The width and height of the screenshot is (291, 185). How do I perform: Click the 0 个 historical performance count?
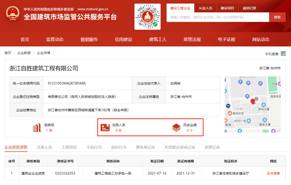190,130
